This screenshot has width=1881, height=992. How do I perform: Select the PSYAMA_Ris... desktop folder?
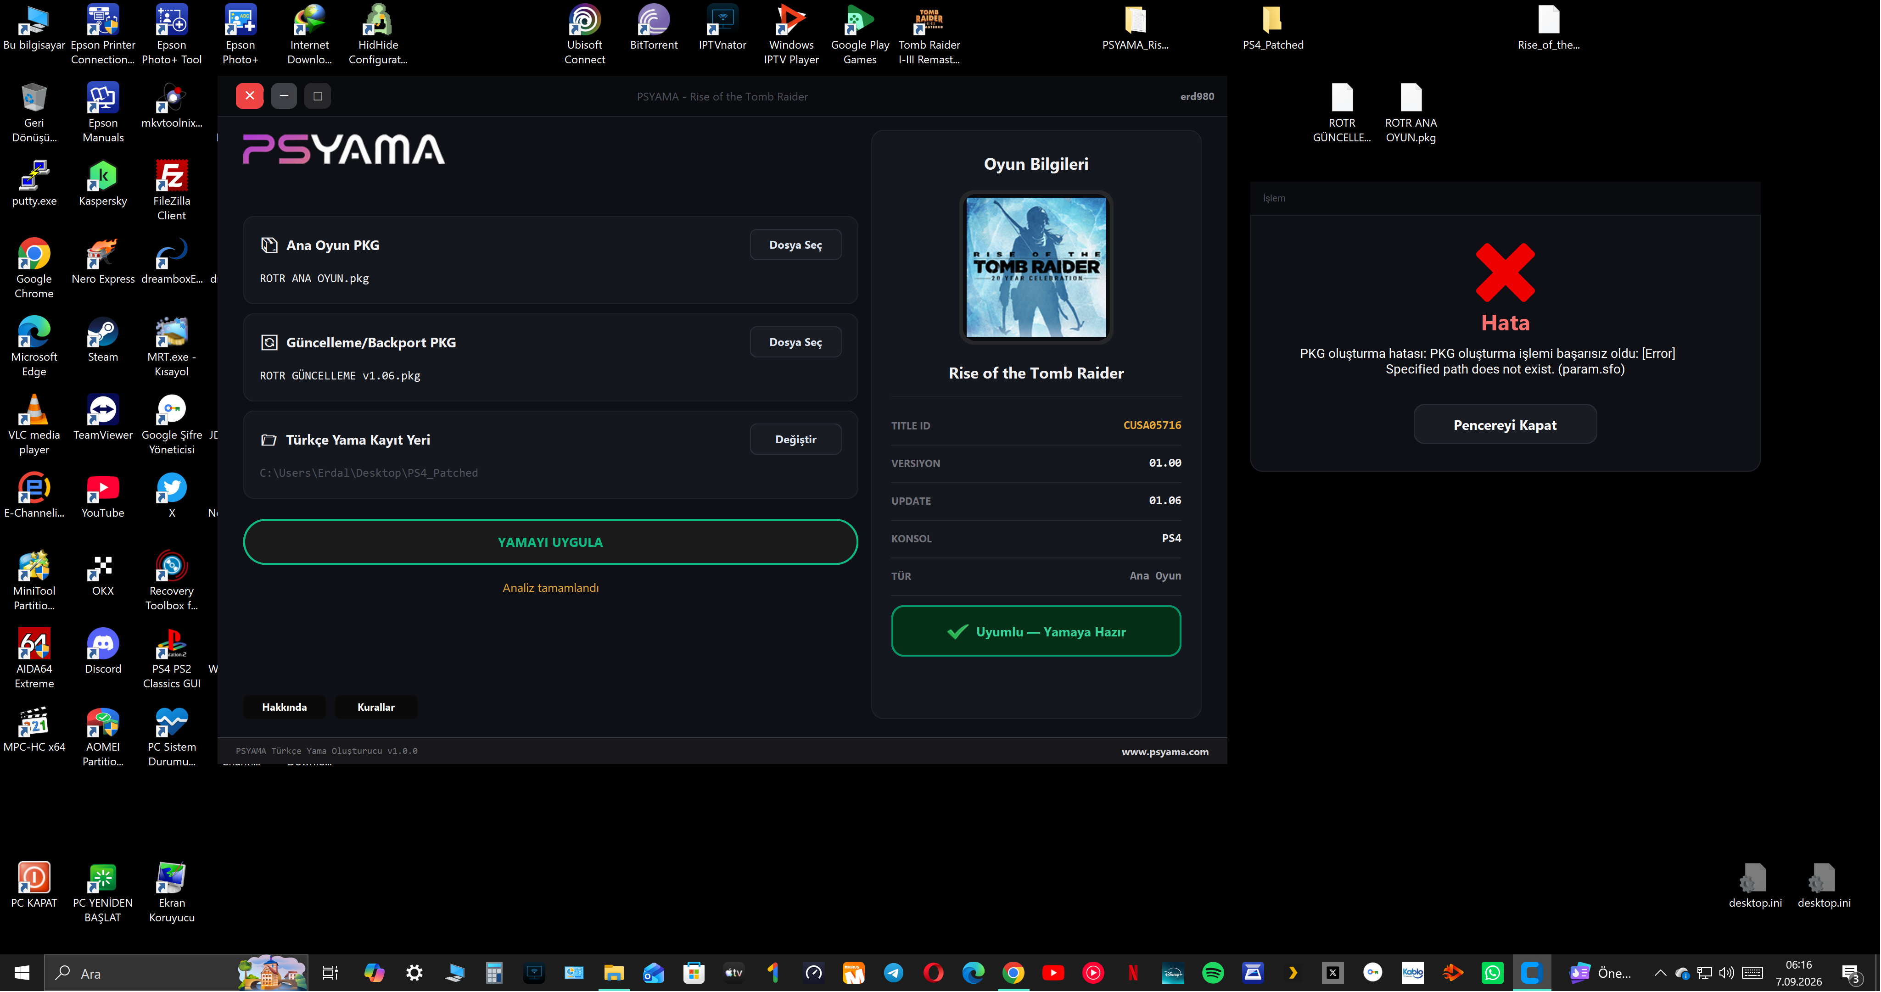(x=1135, y=28)
